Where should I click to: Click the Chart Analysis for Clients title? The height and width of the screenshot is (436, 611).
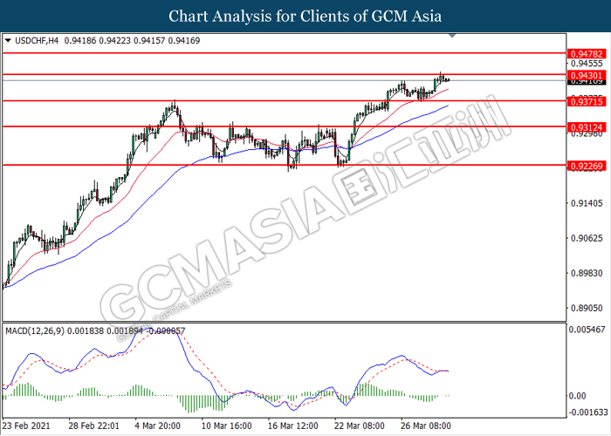pyautogui.click(x=305, y=17)
